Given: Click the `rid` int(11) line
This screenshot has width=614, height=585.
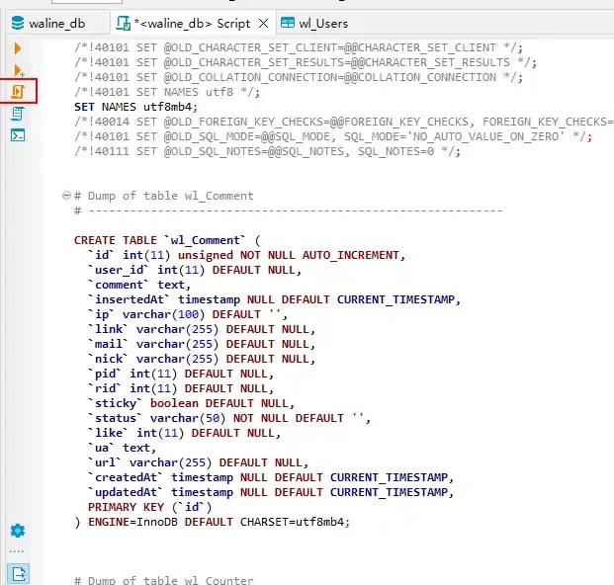Looking at the screenshot, I should tap(181, 388).
